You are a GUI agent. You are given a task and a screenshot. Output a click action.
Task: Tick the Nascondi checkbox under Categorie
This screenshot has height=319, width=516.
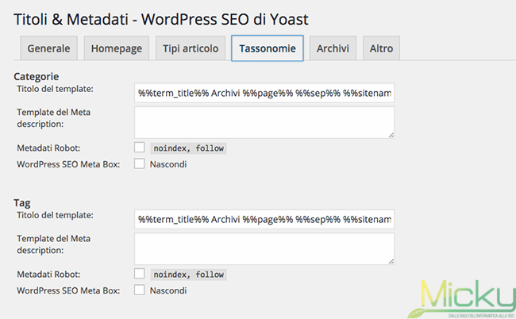140,164
